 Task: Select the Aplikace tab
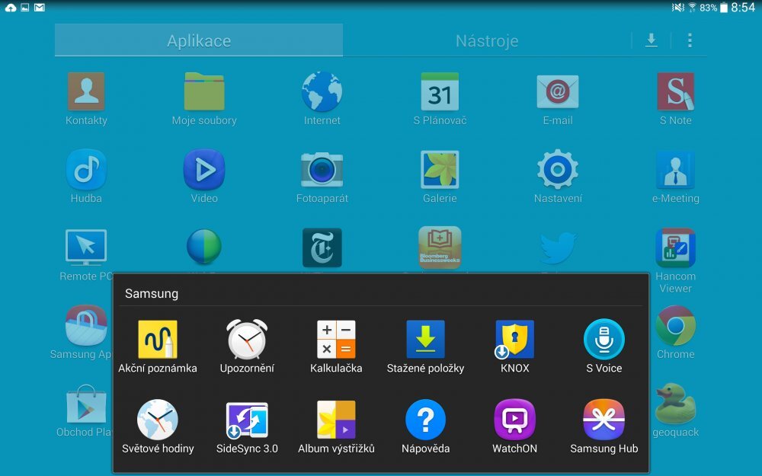pyautogui.click(x=198, y=40)
